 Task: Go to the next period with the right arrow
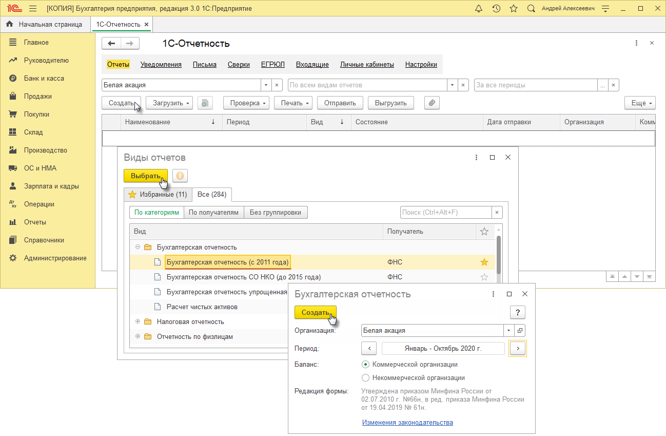coord(518,348)
